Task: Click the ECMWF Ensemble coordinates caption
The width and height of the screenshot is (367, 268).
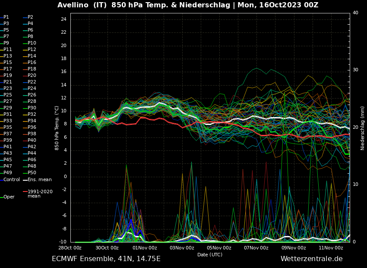Action: tap(106, 259)
